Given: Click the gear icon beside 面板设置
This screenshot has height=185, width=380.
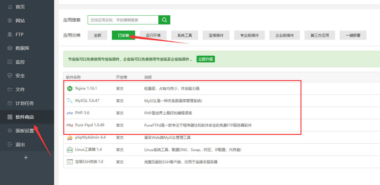Looking at the screenshot, I should pyautogui.click(x=10, y=131).
